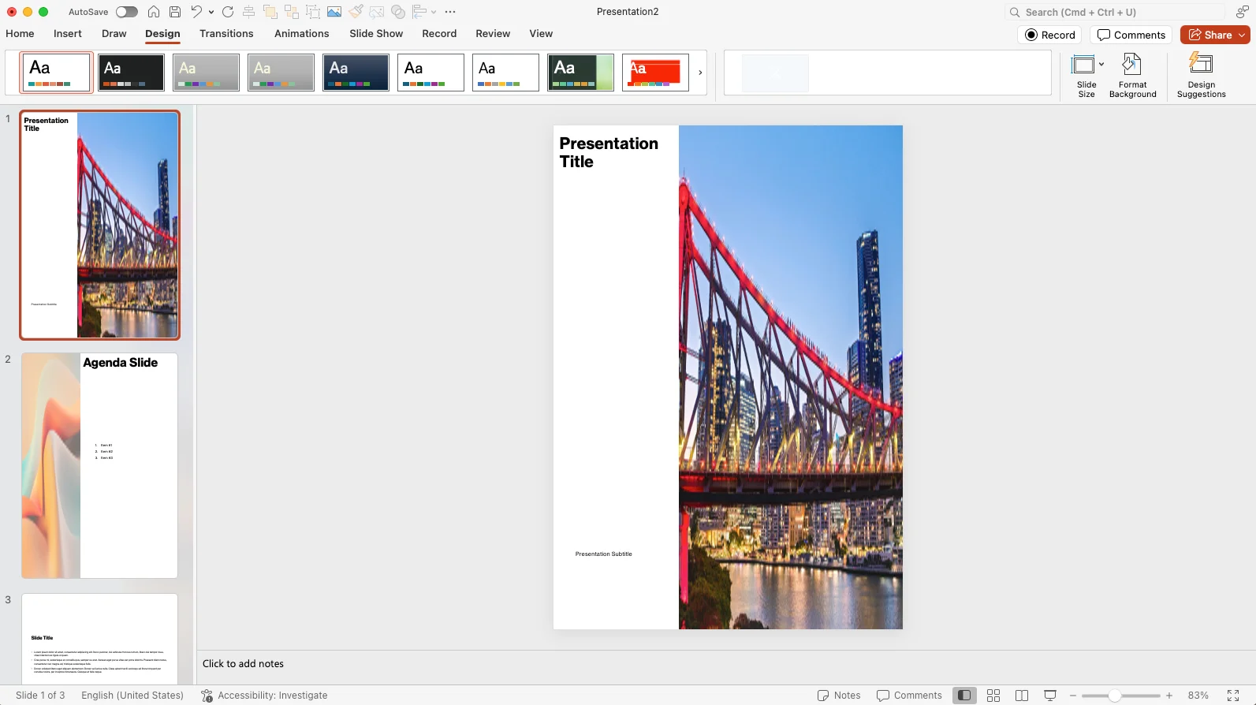Image resolution: width=1256 pixels, height=705 pixels.
Task: Click the more commands ellipsis in title bar
Action: (450, 12)
